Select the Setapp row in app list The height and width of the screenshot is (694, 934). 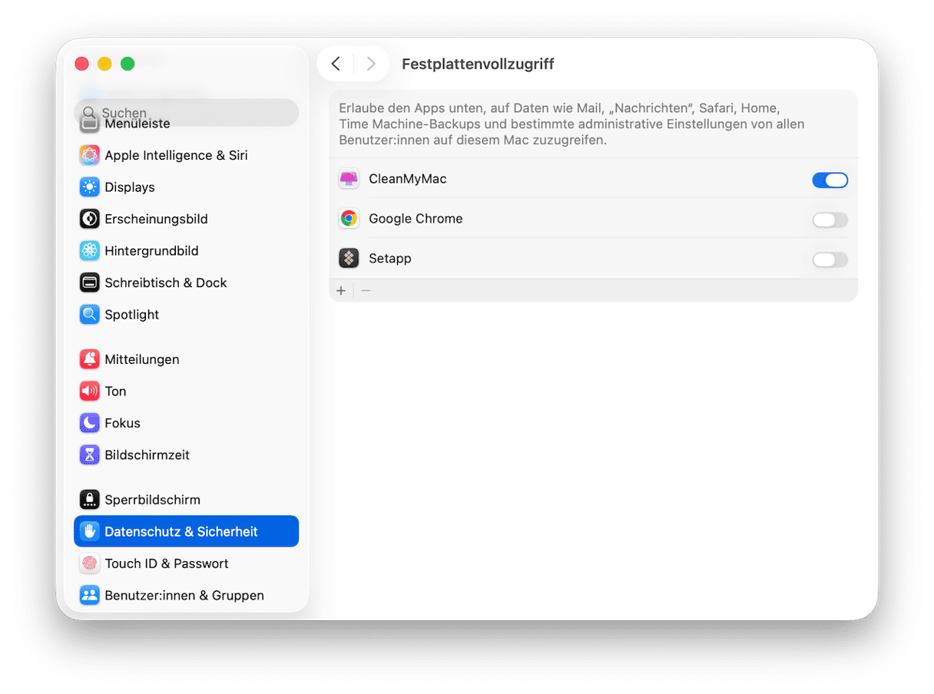(x=538, y=259)
